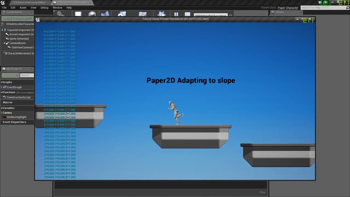Select the bisMovingRight variable pill icon
The image size is (350, 197).
(5, 117)
